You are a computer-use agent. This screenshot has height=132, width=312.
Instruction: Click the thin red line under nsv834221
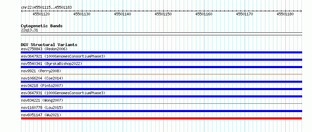(x=161, y=103)
